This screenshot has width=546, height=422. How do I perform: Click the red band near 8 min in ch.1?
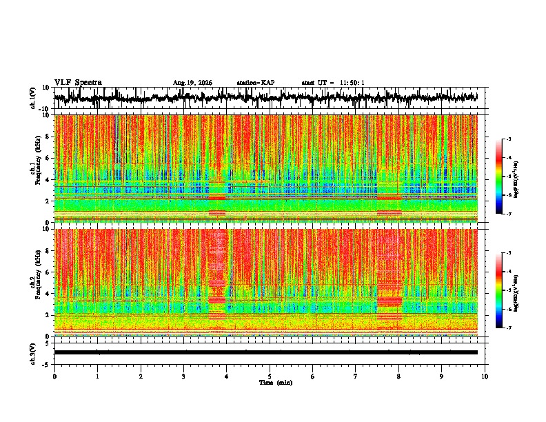pyautogui.click(x=390, y=198)
